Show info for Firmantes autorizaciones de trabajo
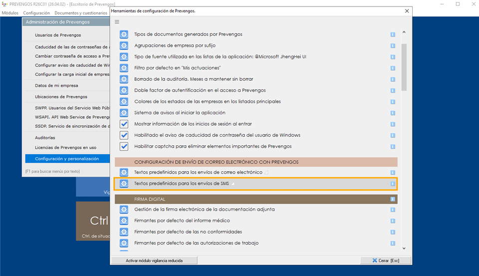 pyautogui.click(x=393, y=243)
